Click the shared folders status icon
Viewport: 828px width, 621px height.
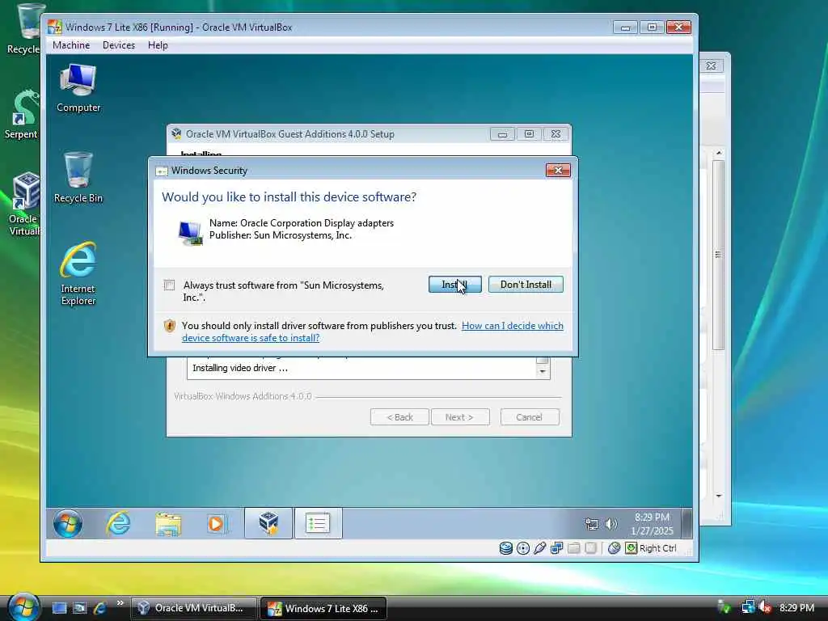pyautogui.click(x=573, y=548)
